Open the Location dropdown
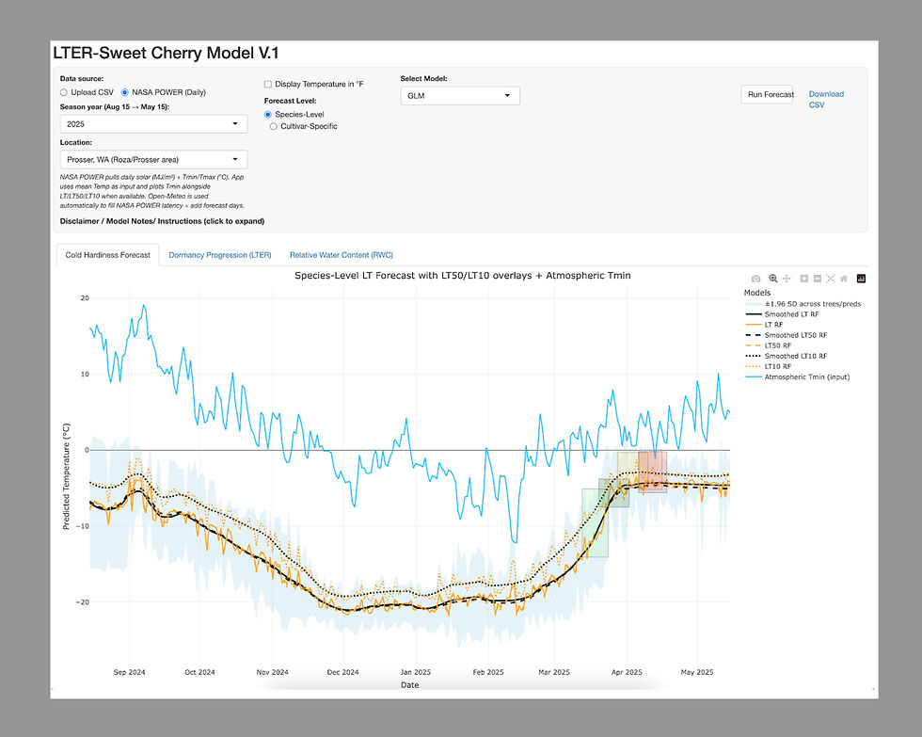The width and height of the screenshot is (922, 737). pyautogui.click(x=153, y=160)
